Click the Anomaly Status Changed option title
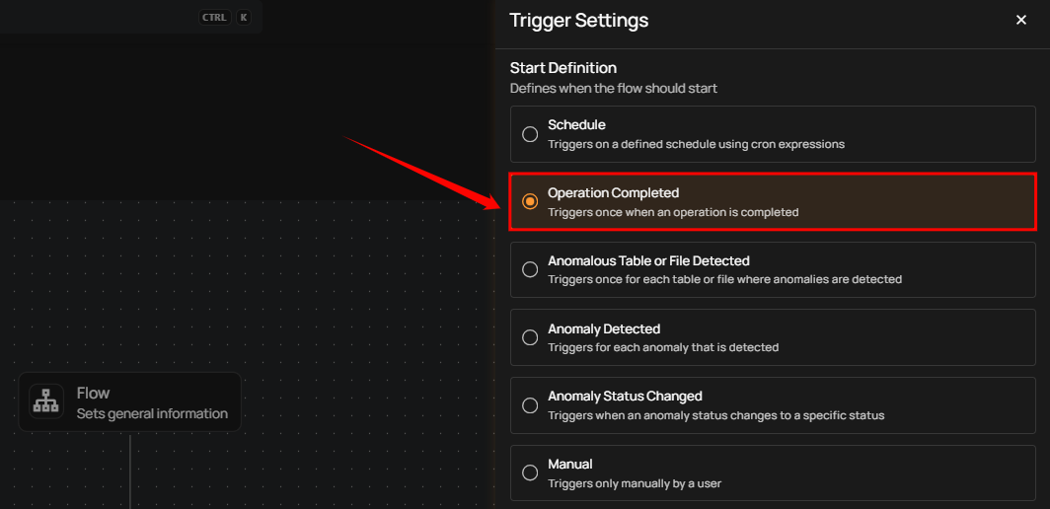This screenshot has height=509, width=1050. [625, 396]
